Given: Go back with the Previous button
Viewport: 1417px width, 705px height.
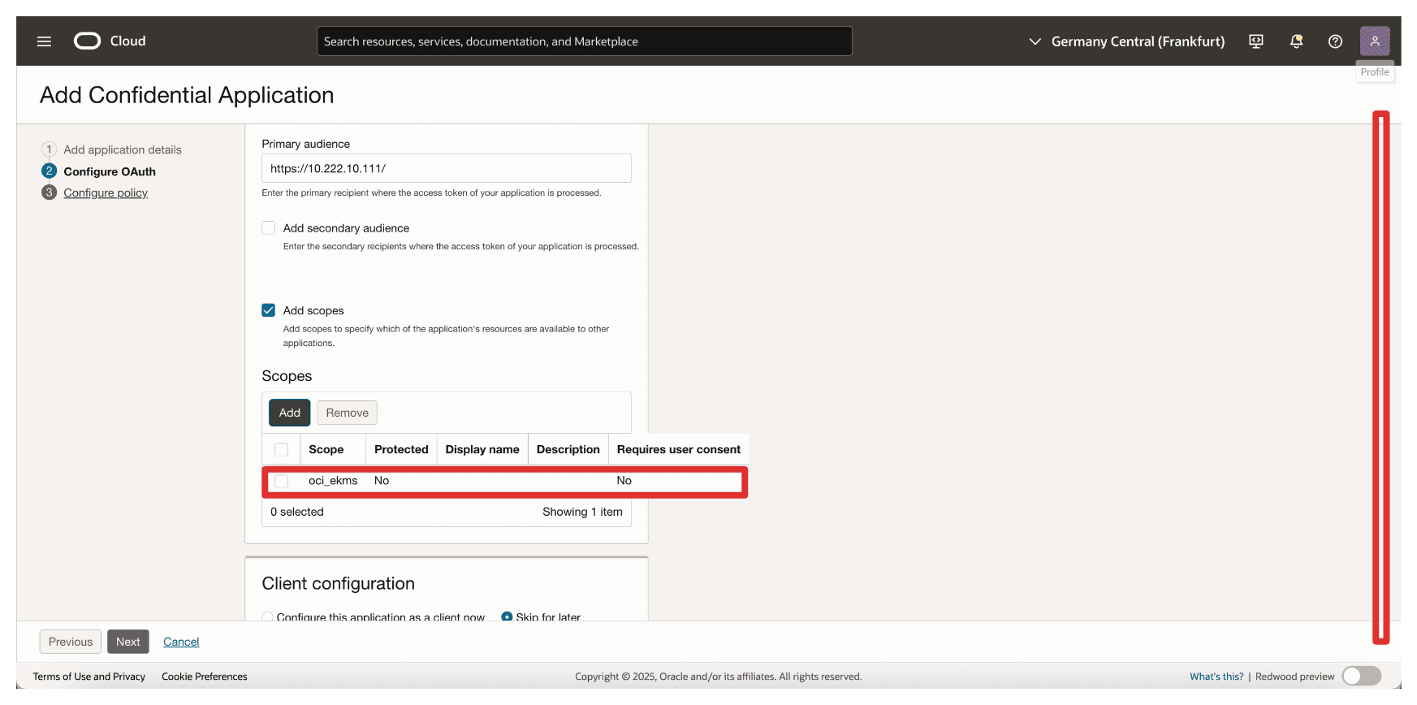Looking at the screenshot, I should point(71,642).
